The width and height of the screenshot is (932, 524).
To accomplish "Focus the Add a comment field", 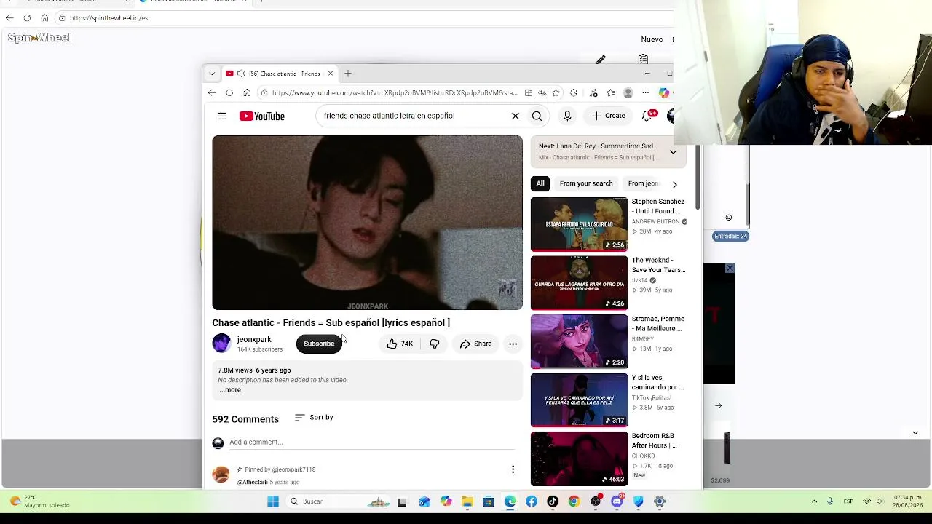I will (371, 442).
